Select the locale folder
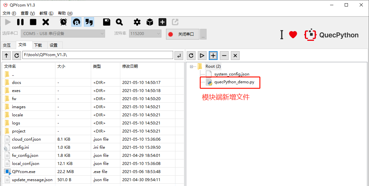The width and height of the screenshot is (369, 186). pos(93,115)
